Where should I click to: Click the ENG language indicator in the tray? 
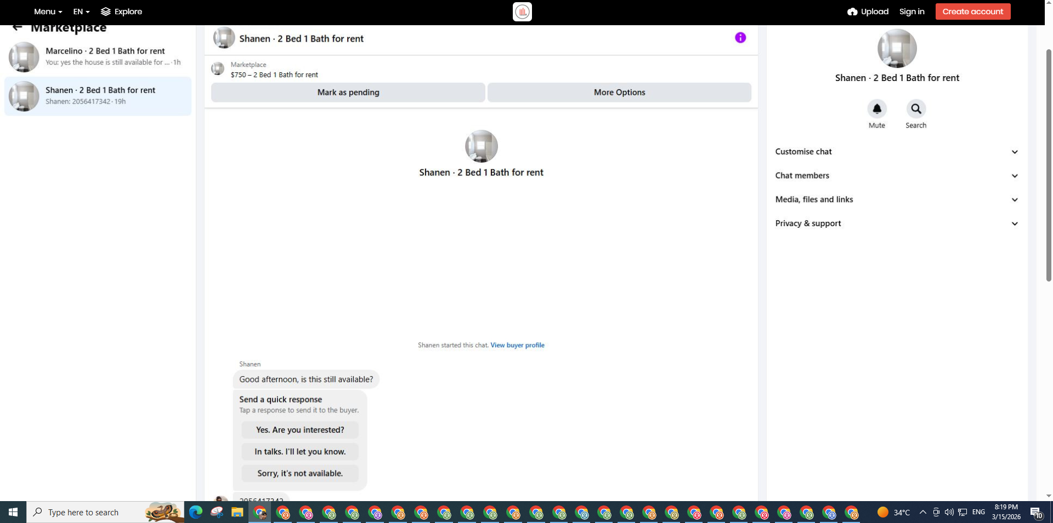coord(978,513)
